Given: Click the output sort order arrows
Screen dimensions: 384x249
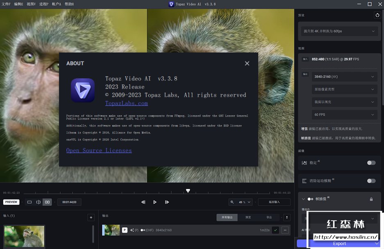Looking at the screenshot, I should [x=287, y=217].
